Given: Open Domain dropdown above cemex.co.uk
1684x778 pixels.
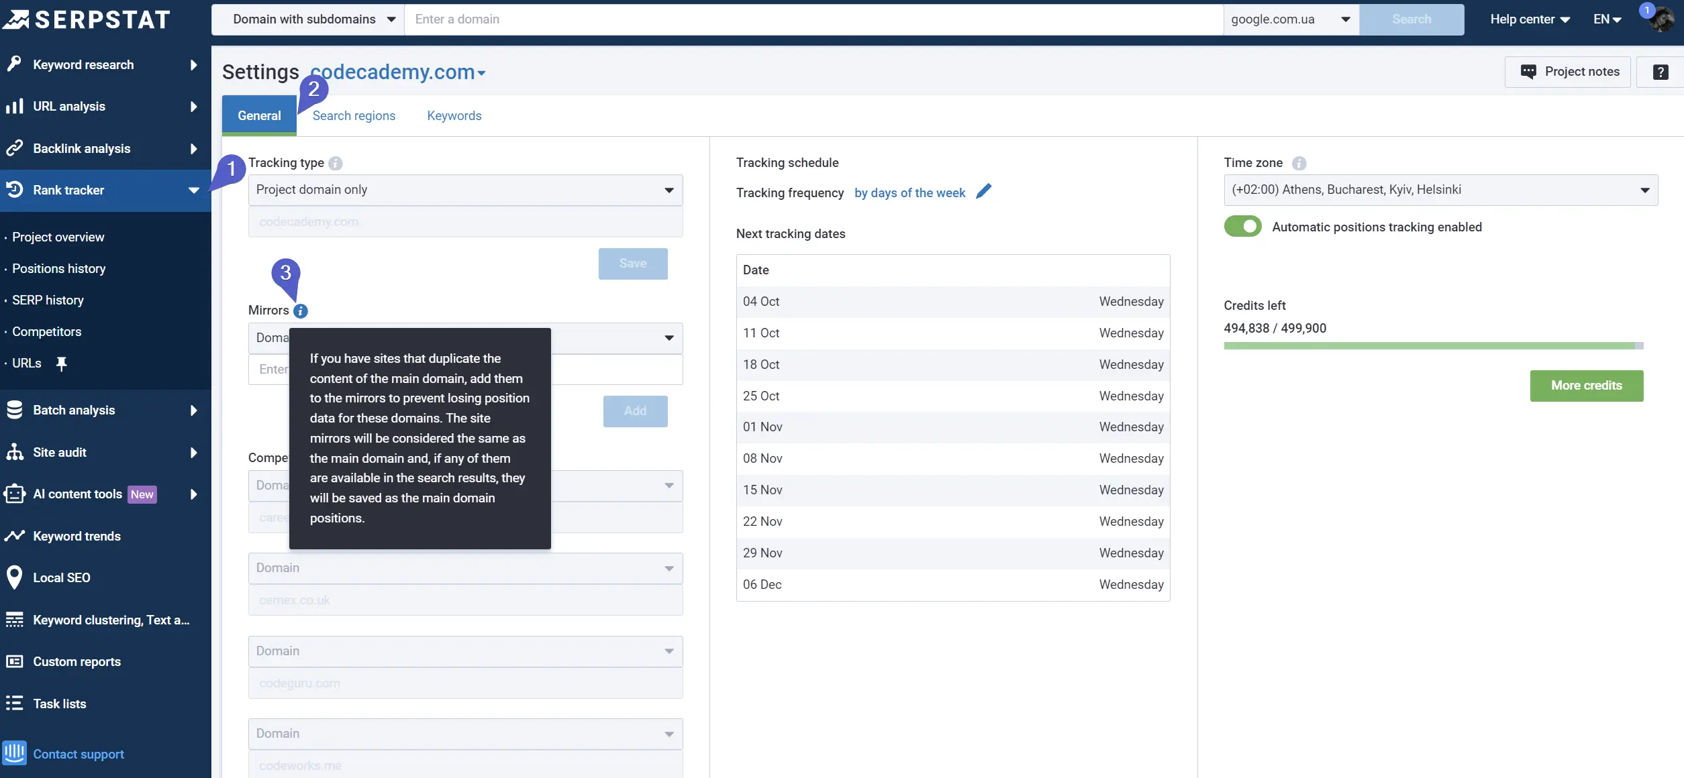Looking at the screenshot, I should (465, 568).
